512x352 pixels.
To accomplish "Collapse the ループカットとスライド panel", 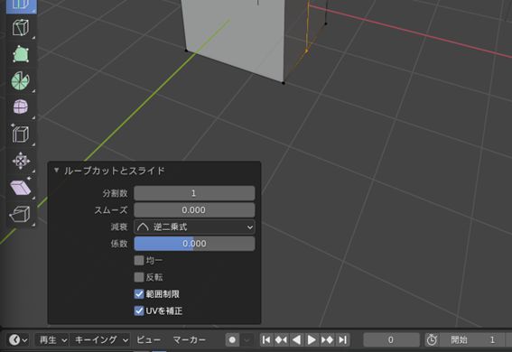I will coord(57,171).
